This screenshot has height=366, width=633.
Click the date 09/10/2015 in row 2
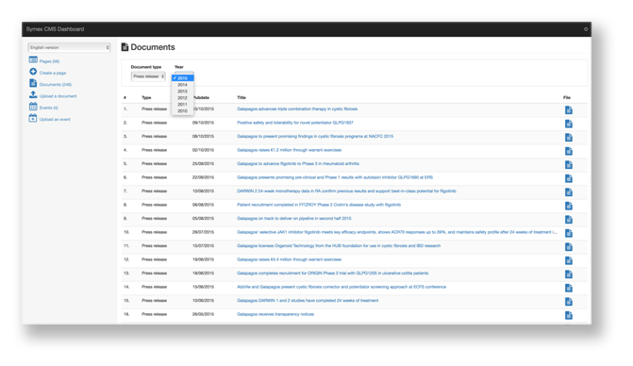[x=203, y=123]
